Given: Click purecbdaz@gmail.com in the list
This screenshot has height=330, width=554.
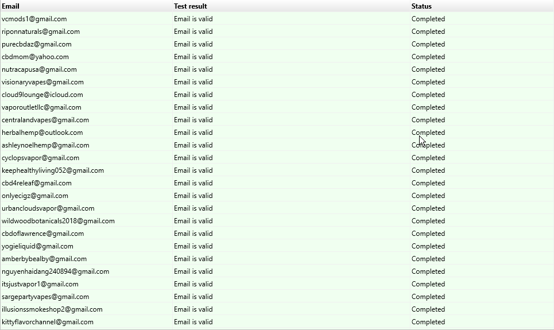Looking at the screenshot, I should pos(37,44).
